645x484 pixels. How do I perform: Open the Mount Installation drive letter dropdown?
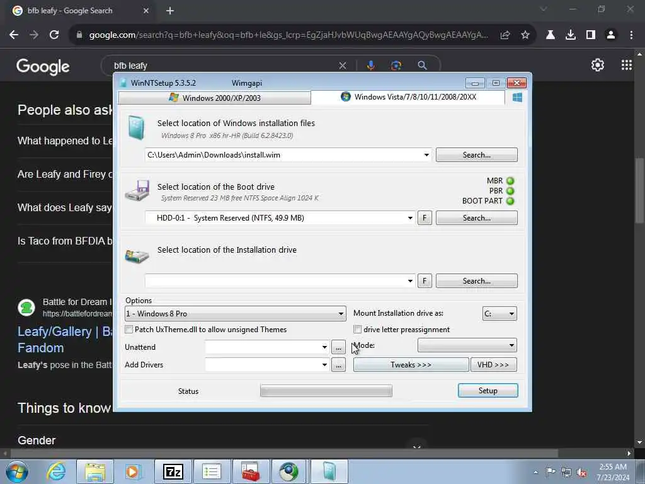tap(499, 314)
